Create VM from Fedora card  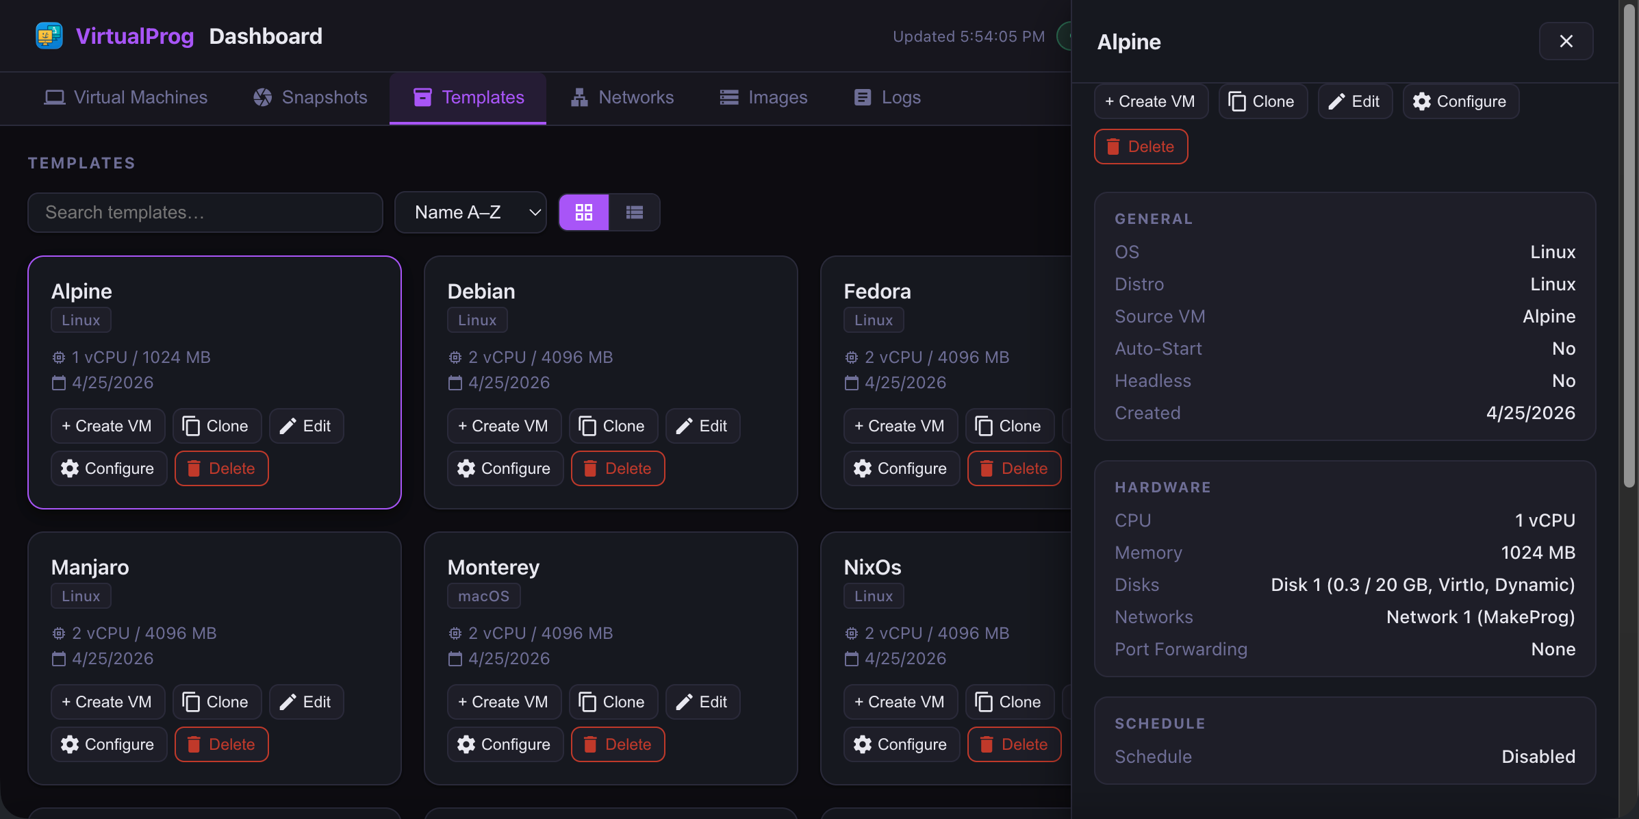[x=900, y=426]
